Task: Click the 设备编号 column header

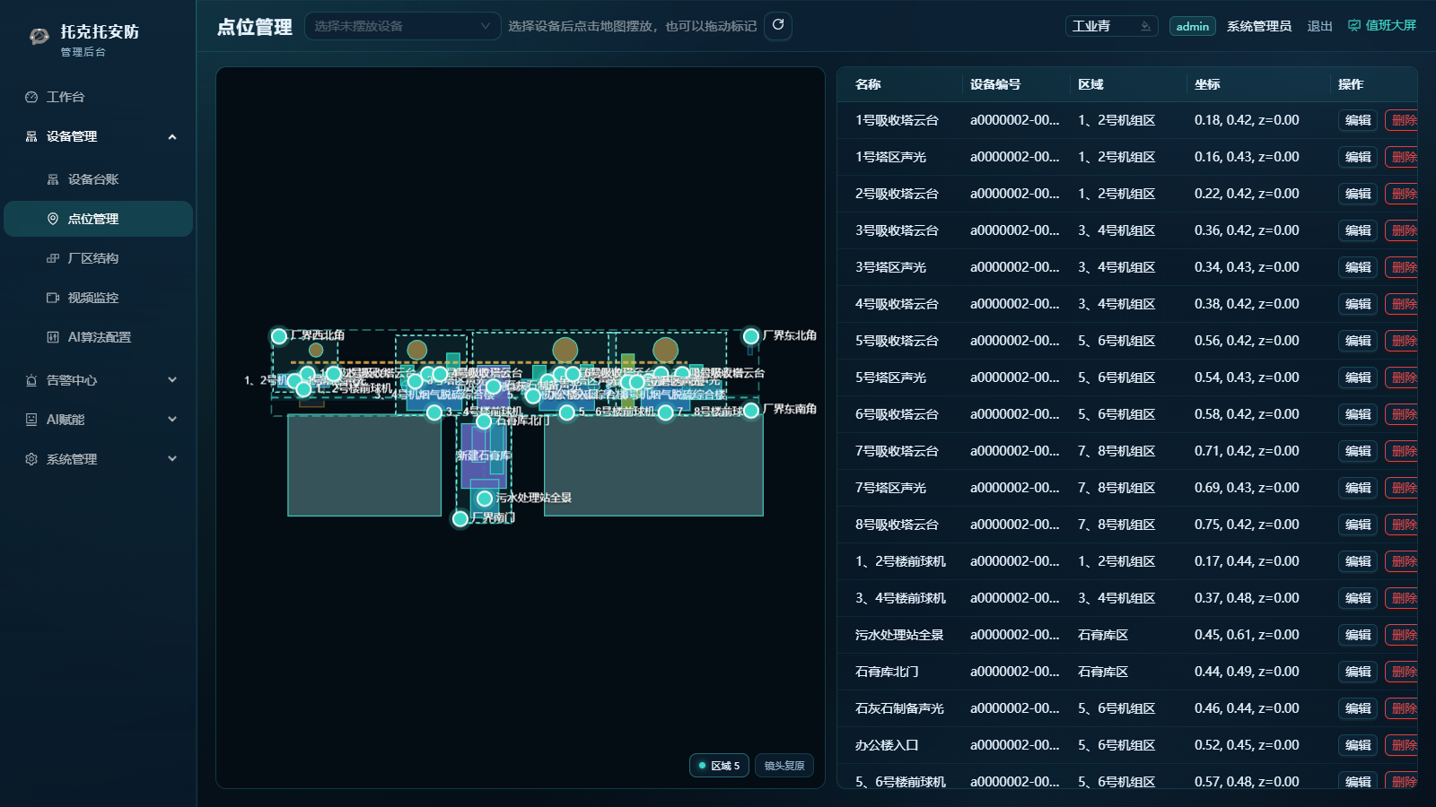Action: coord(995,84)
